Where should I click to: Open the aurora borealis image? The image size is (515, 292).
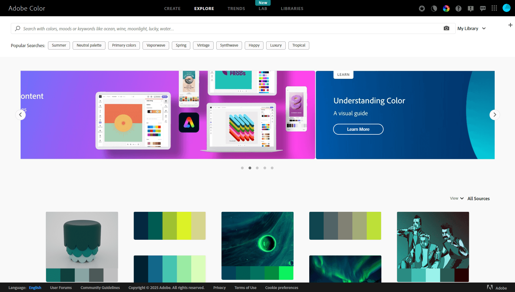coord(345,269)
